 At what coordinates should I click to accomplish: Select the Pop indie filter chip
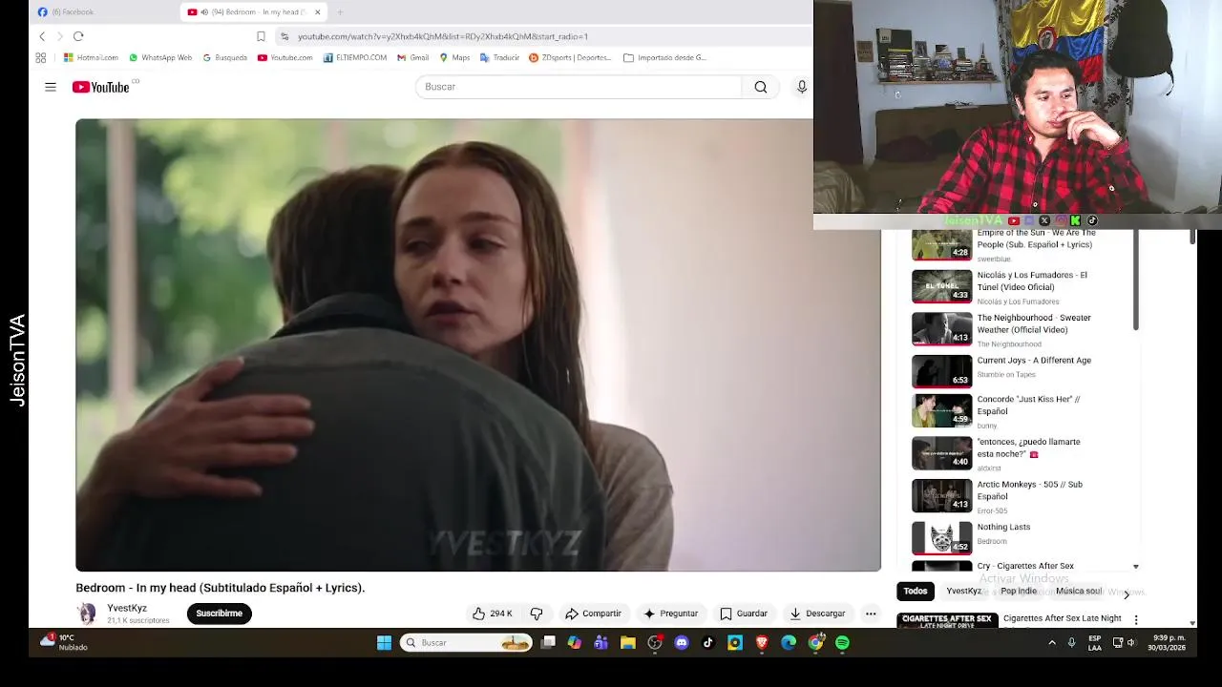click(1019, 592)
